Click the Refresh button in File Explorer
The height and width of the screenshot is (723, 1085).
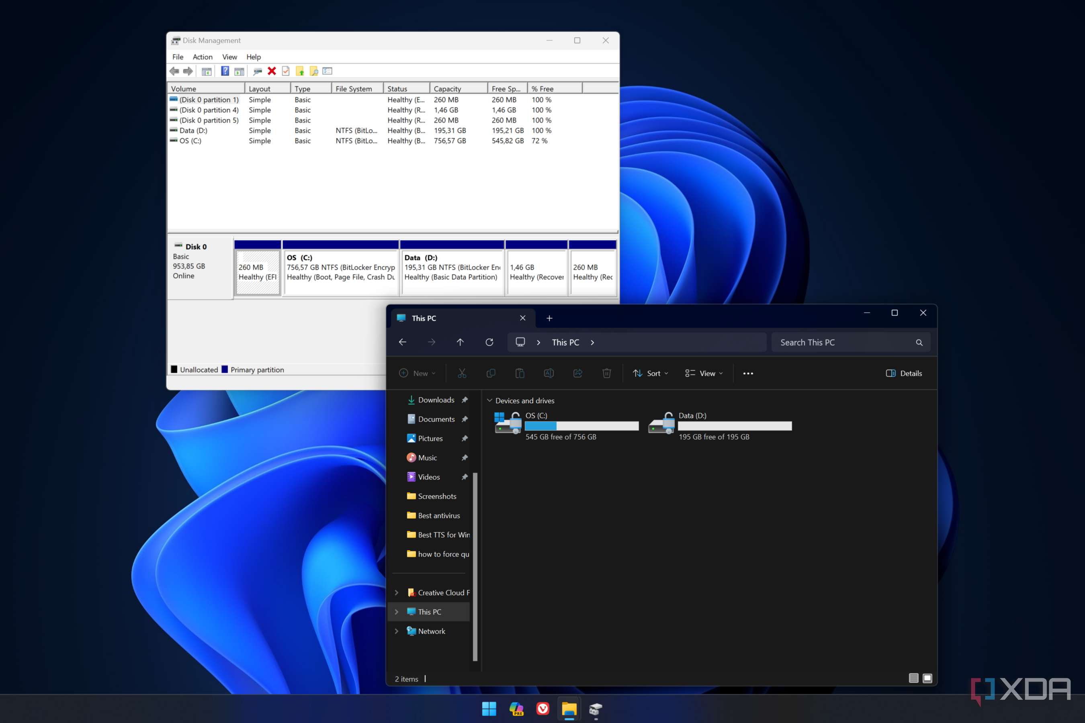pos(489,342)
